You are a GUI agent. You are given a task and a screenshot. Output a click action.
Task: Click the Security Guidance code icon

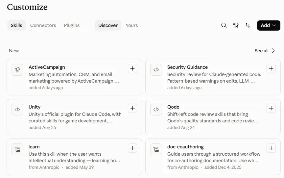[x=156, y=70]
